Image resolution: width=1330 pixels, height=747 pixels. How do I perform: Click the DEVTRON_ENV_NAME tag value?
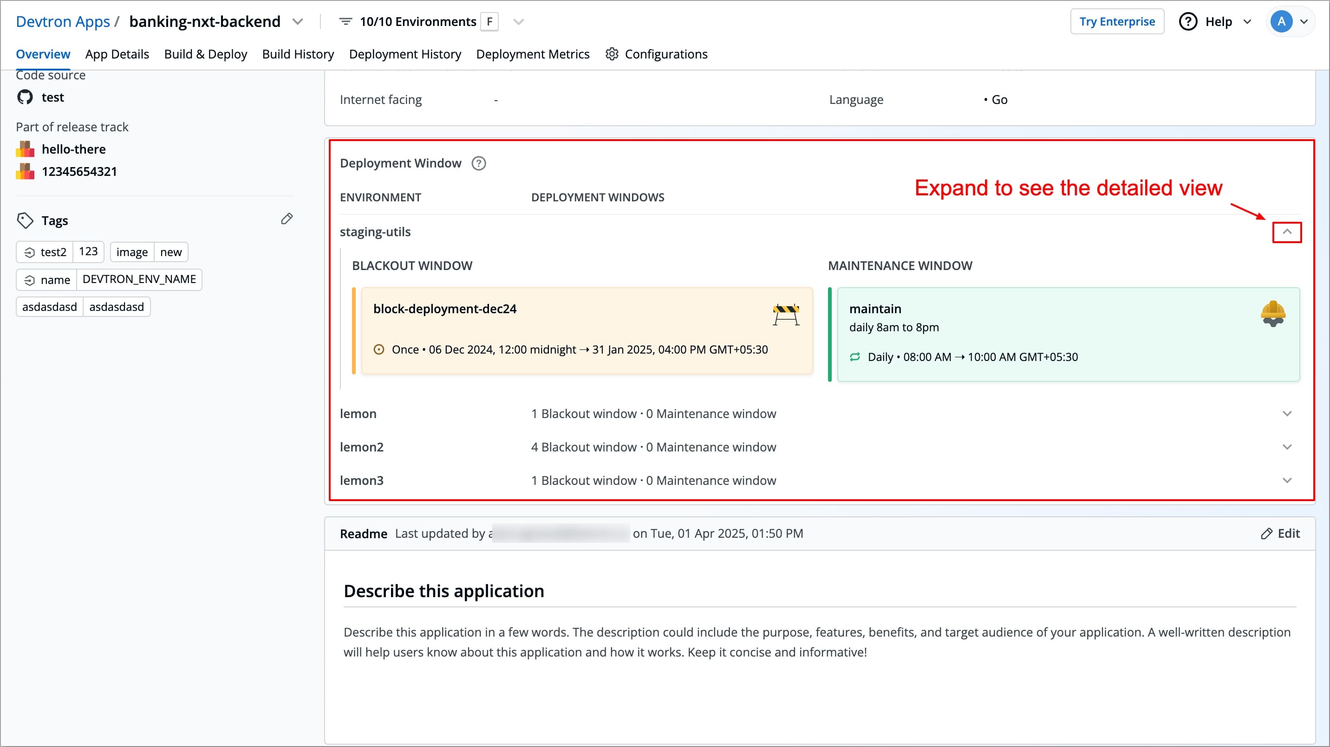click(139, 280)
